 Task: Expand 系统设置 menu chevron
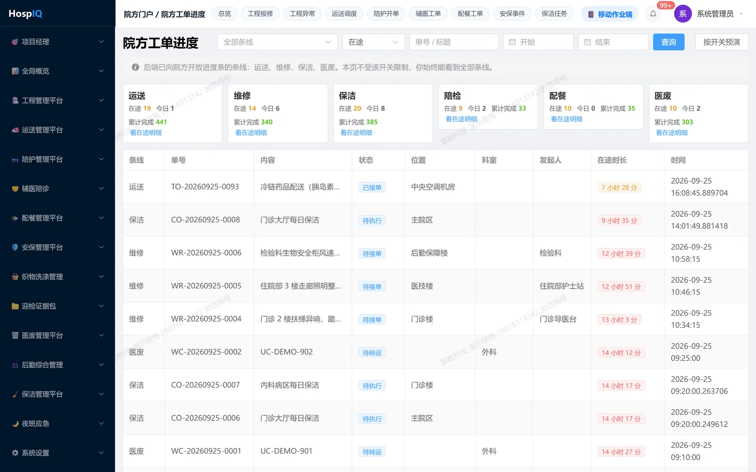[x=101, y=453]
